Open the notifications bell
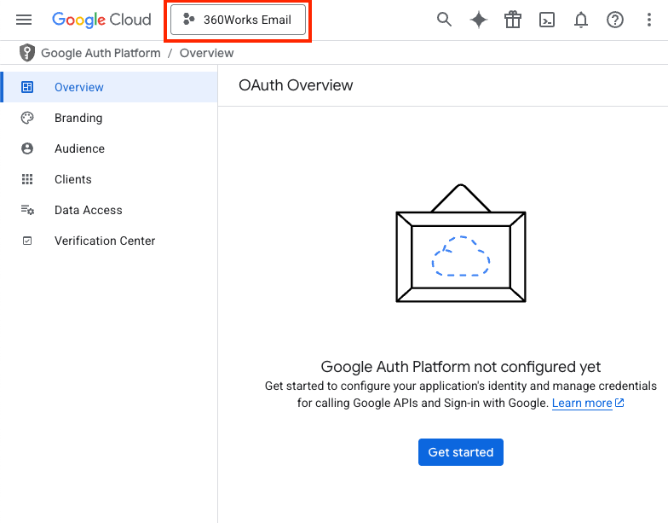The image size is (668, 523). click(581, 20)
